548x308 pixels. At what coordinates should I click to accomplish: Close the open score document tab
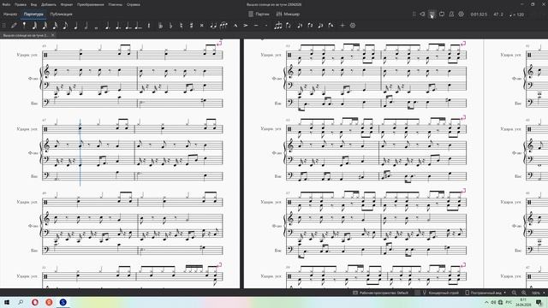click(53, 35)
